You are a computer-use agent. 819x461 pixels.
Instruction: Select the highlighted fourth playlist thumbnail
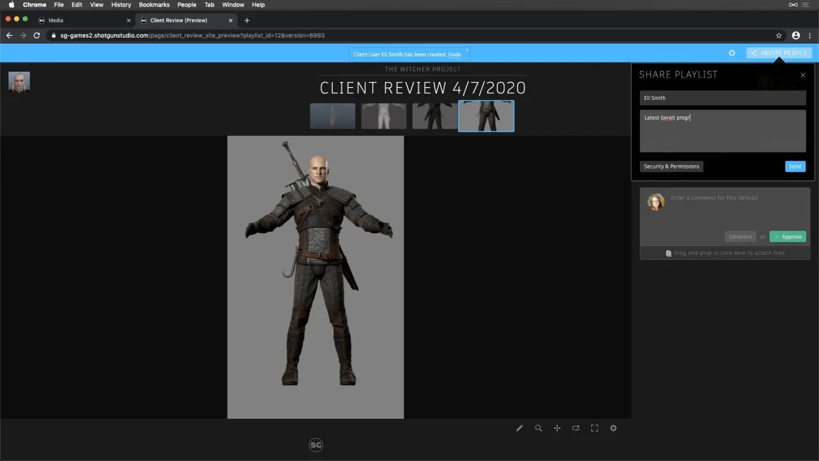(x=486, y=117)
